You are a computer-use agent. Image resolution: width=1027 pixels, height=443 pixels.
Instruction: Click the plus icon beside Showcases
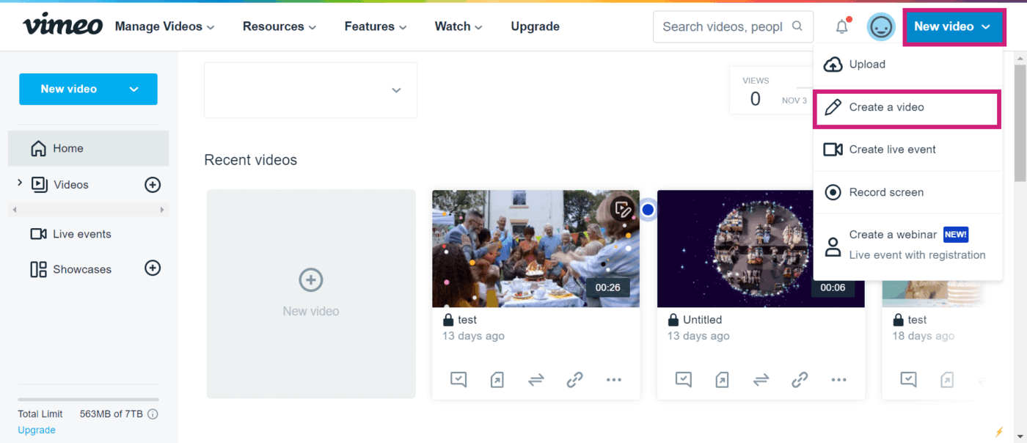coord(153,268)
